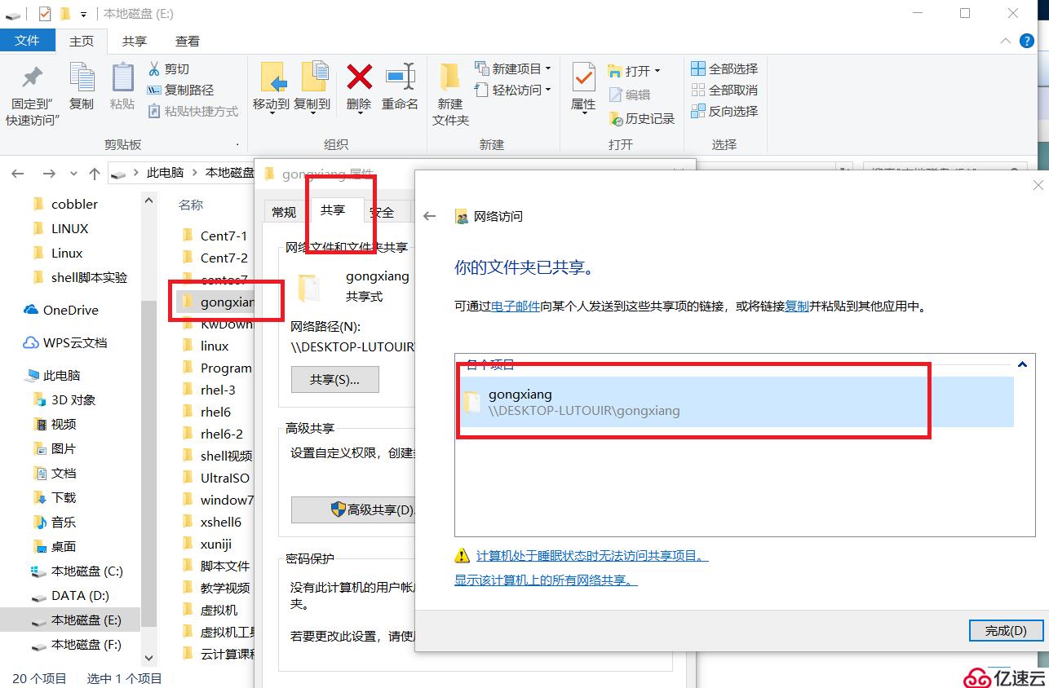The image size is (1049, 688).
Task: Open New item dropdown
Action: [x=513, y=68]
